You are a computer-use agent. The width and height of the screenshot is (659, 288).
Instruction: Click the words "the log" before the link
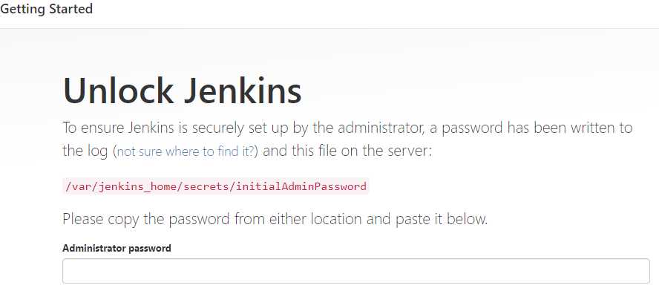[85, 151]
